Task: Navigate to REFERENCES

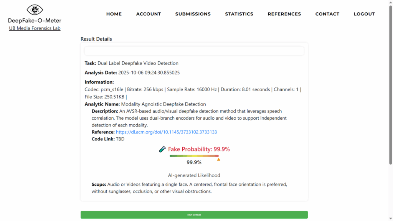Action: click(284, 14)
